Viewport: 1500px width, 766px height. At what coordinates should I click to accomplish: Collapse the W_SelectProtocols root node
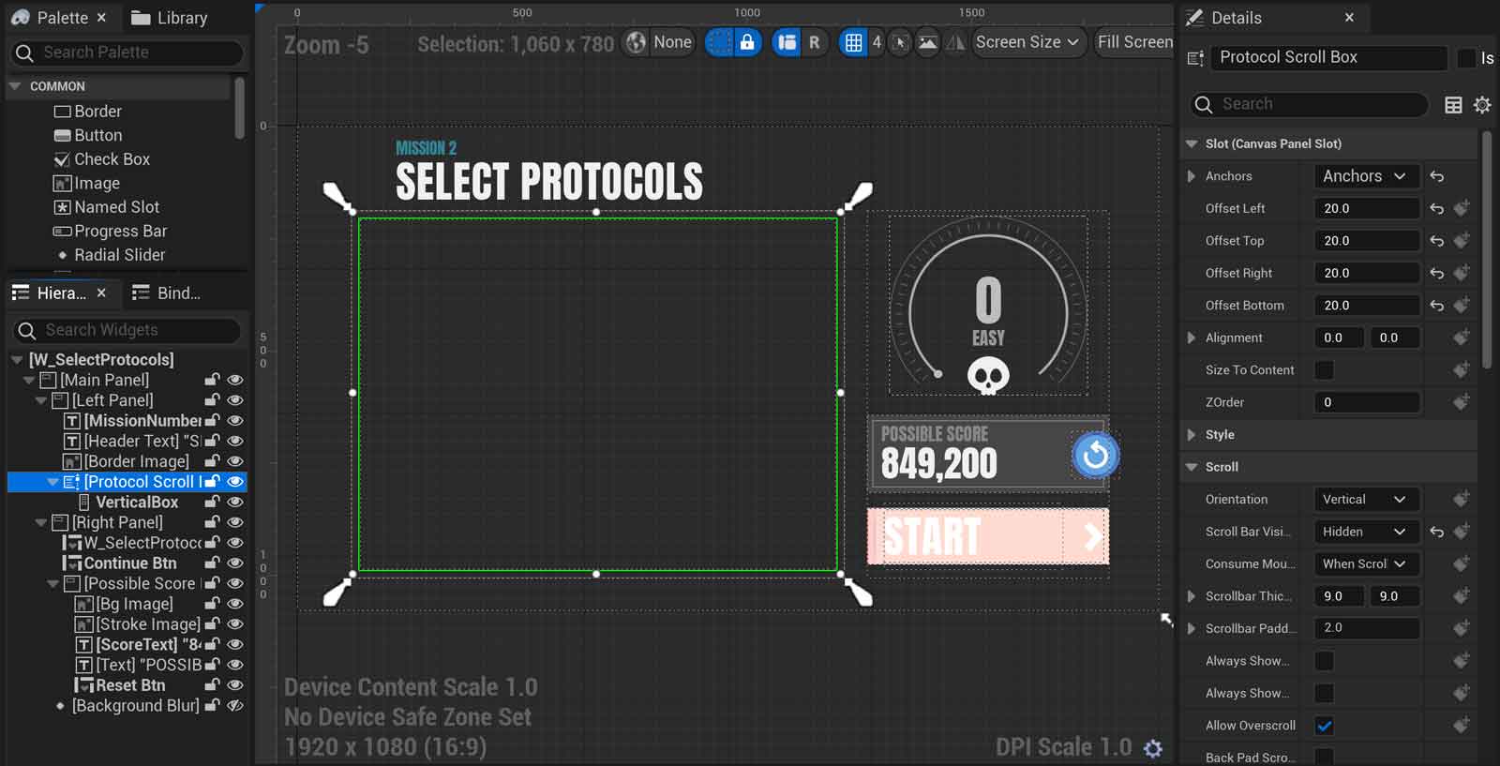[17, 360]
